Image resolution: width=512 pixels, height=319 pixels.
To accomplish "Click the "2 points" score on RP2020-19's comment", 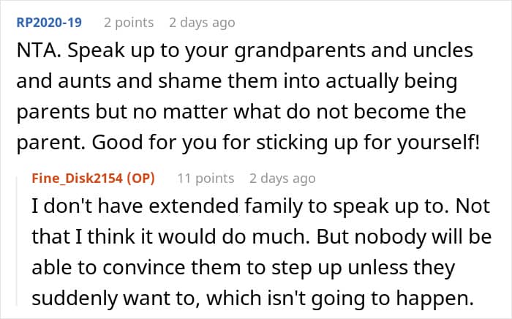I will pyautogui.click(x=129, y=23).
